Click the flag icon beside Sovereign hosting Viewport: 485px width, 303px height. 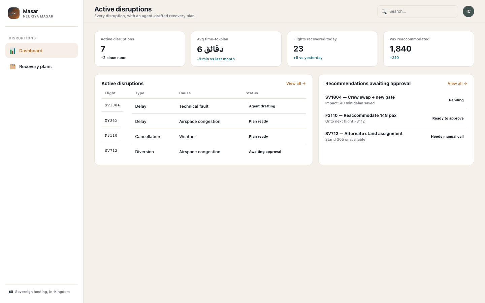11,292
